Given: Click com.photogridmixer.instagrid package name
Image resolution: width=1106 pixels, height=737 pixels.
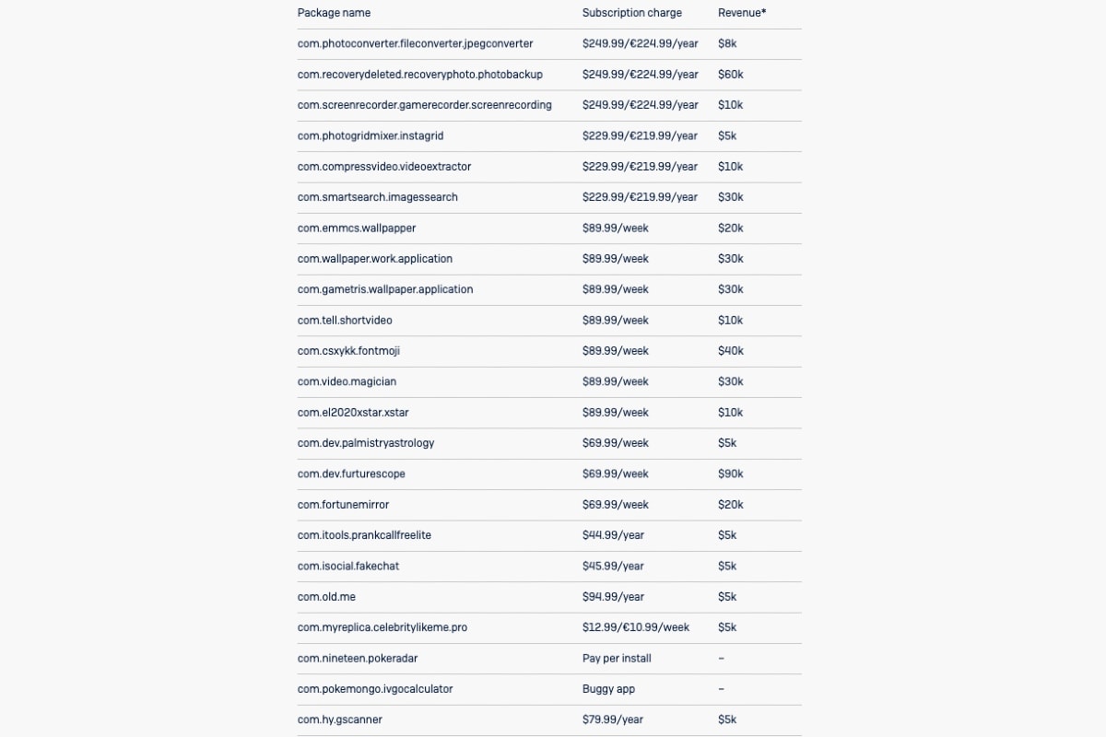Looking at the screenshot, I should click(371, 135).
